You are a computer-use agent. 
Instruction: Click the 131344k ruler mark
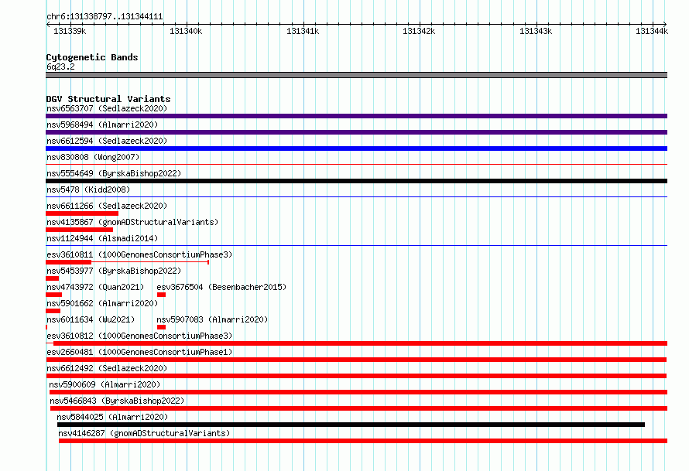tap(652, 31)
